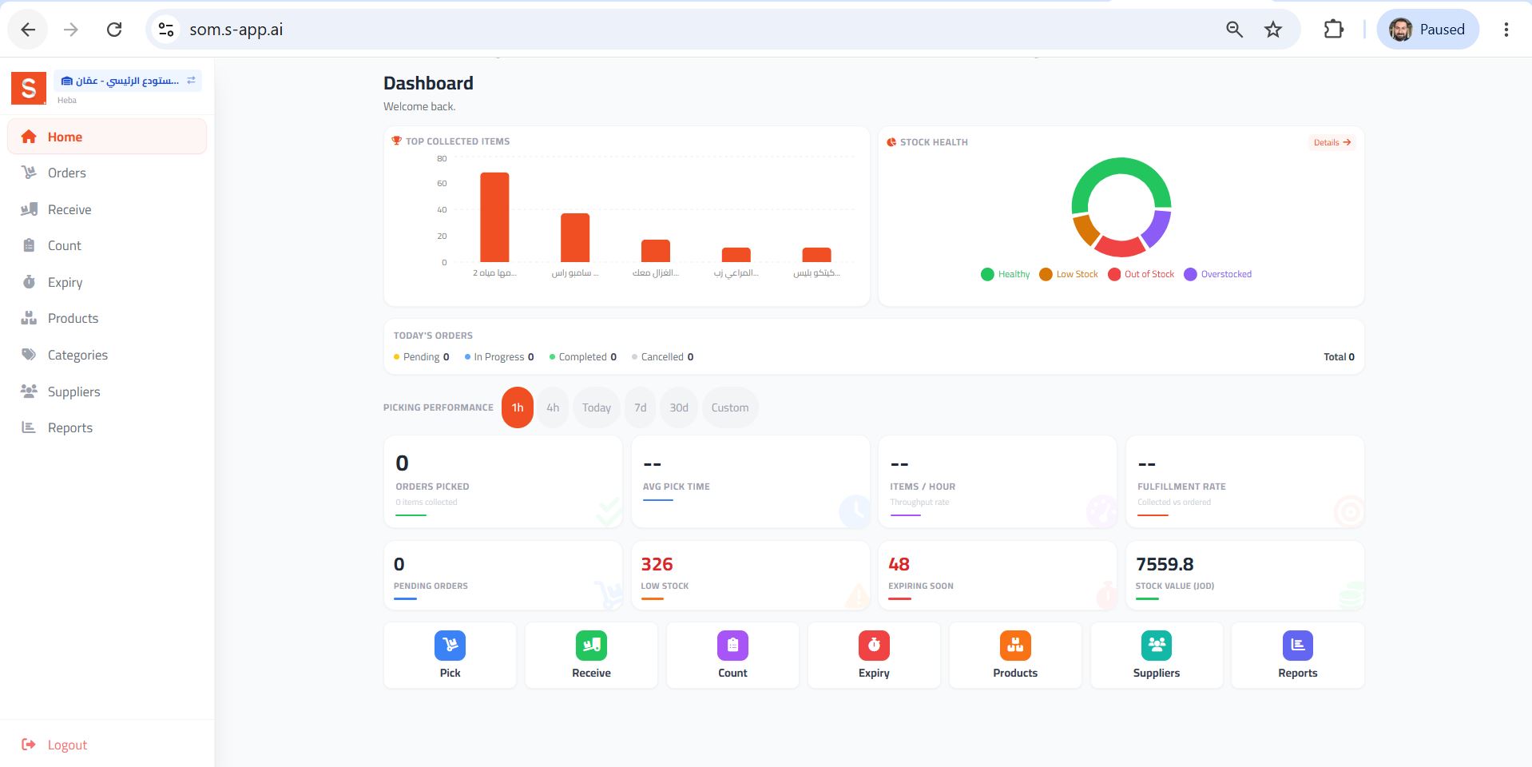Image resolution: width=1532 pixels, height=767 pixels.
Task: Click the Home icon in sidebar
Action: (29, 137)
